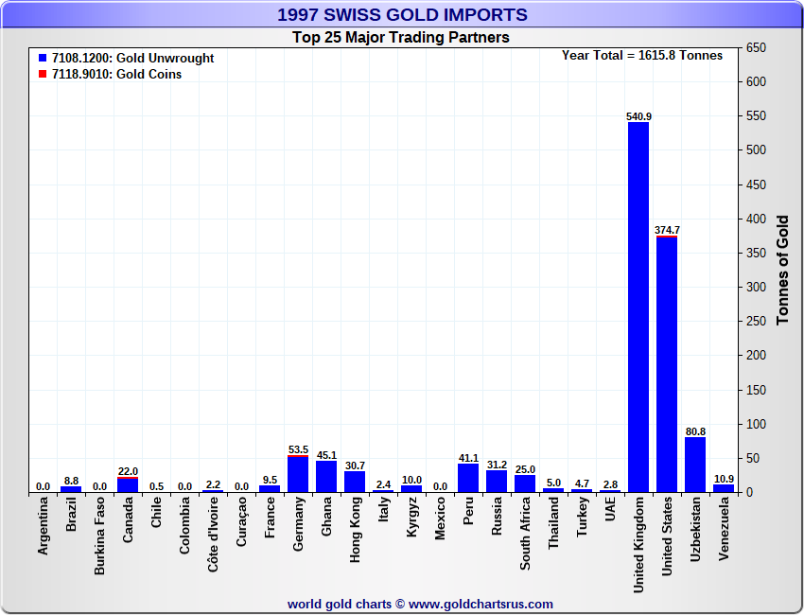
Task: Click the '300' y-axis tick label
Action: pos(757,287)
